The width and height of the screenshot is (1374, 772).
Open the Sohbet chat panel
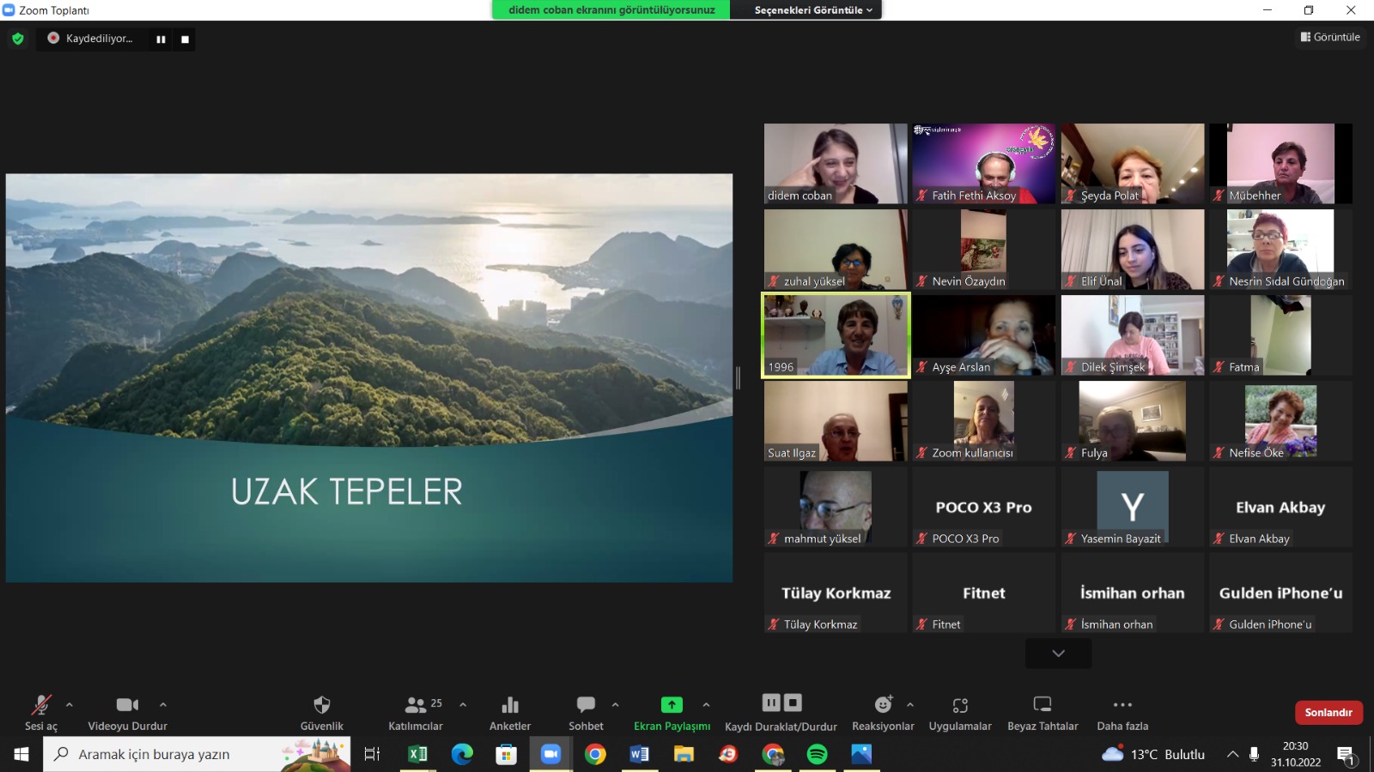[586, 713]
